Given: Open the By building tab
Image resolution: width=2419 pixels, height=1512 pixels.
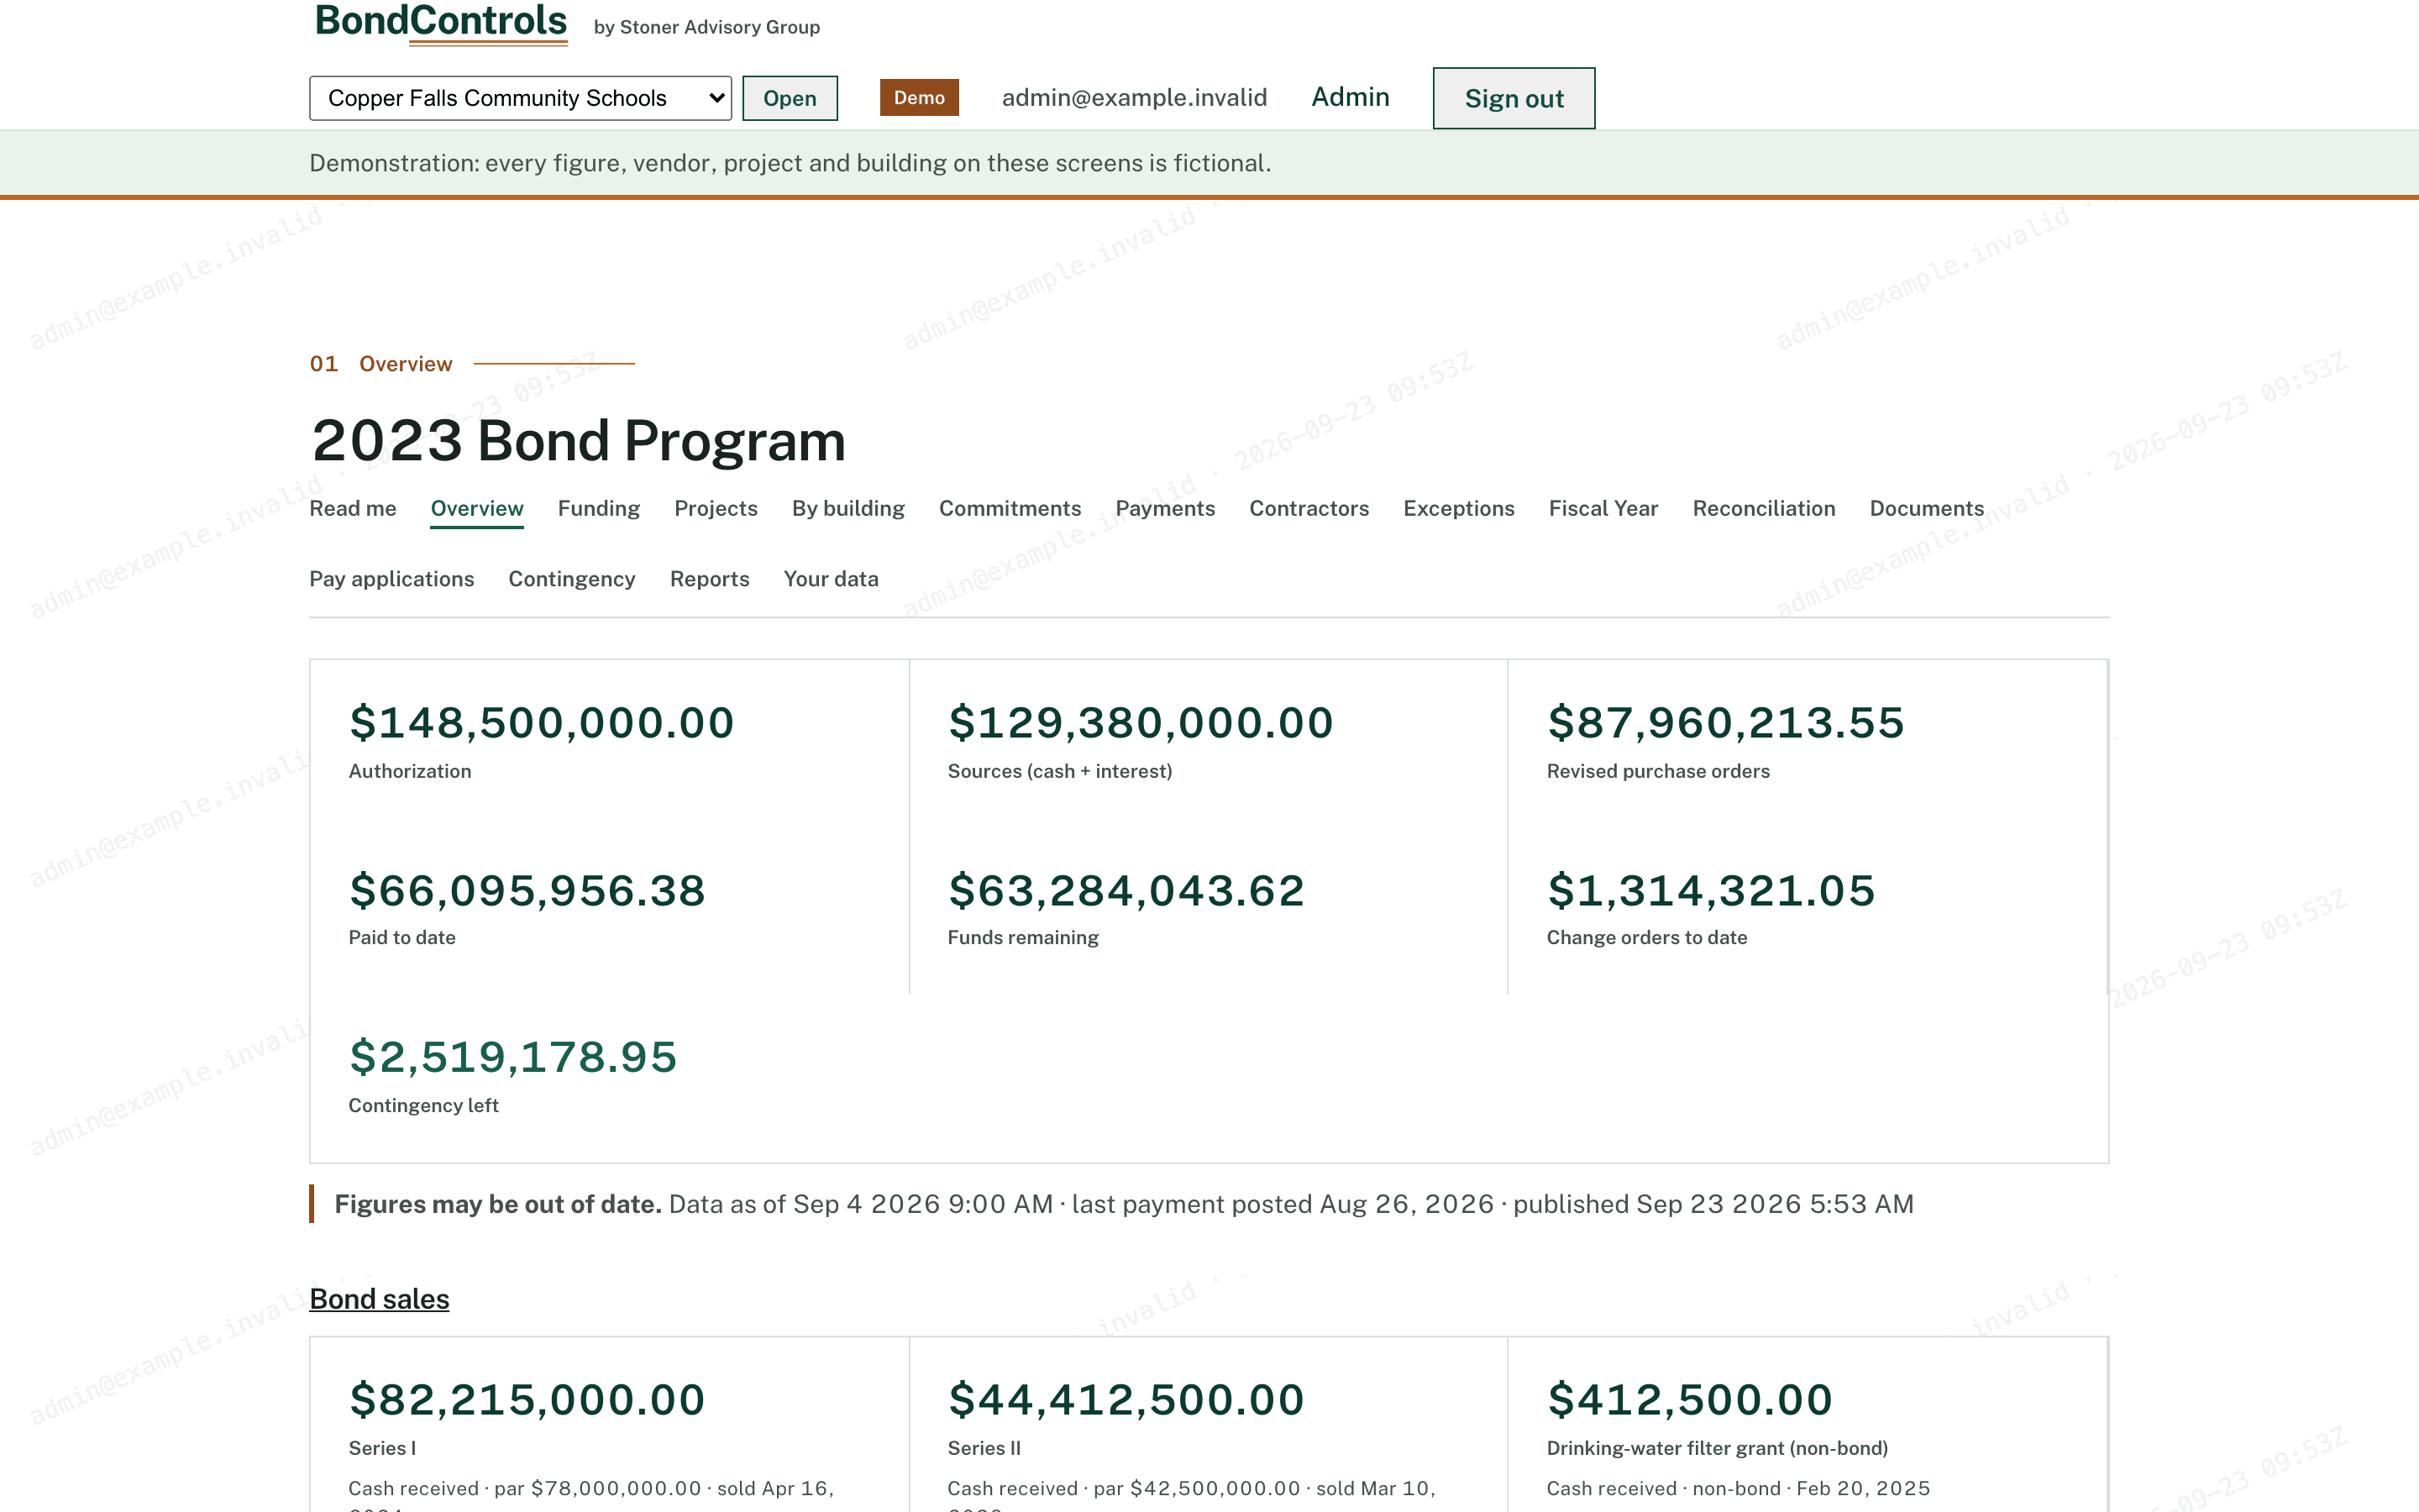Looking at the screenshot, I should pos(847,508).
